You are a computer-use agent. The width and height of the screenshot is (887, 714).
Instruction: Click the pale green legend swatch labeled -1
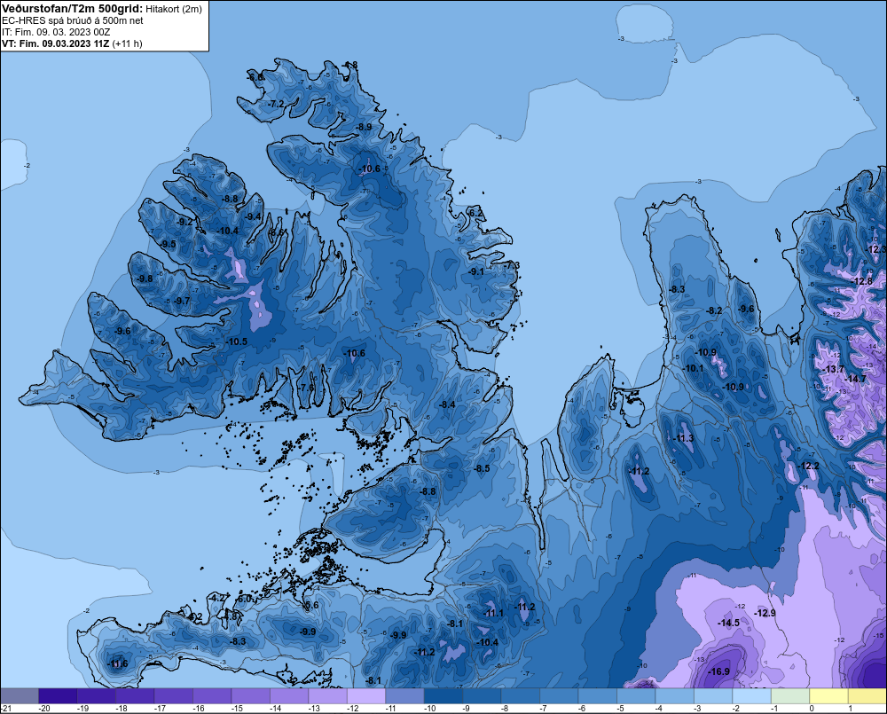[790, 695]
